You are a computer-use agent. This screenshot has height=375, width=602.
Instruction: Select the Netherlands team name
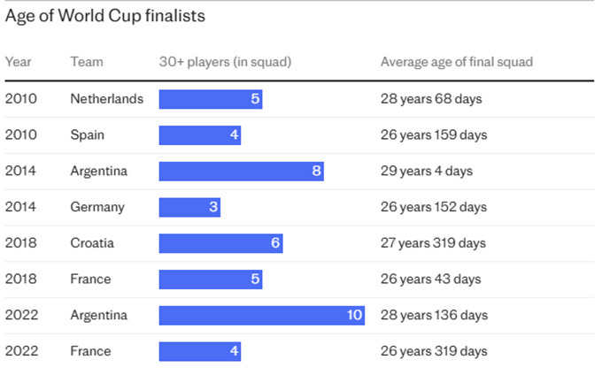[x=106, y=99]
